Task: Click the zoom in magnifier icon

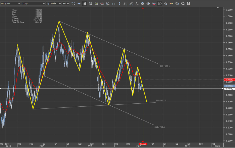Action: 96,4
